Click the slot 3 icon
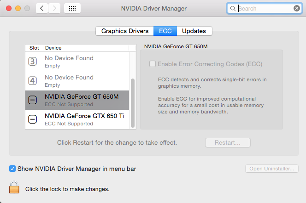Screen dimensions: 306x203 32,62
